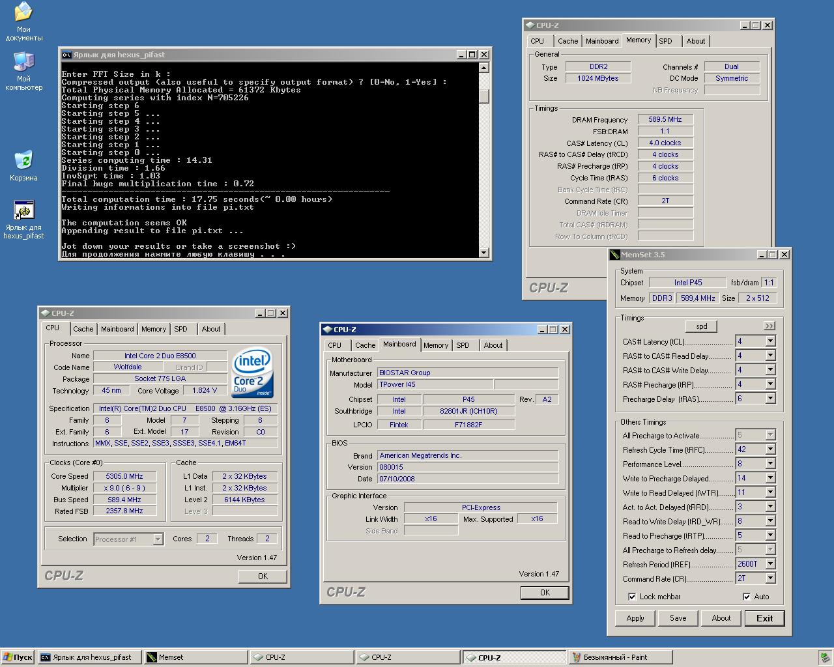
Task: Click OK in CPU-Z Mainboard window
Action: [545, 592]
